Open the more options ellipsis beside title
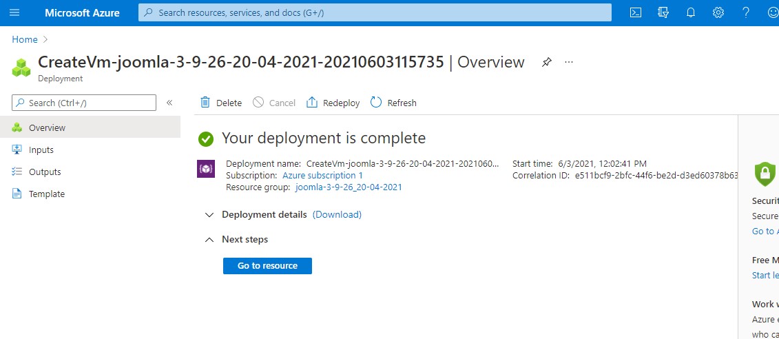Screen dimensions: 779x339 click(x=570, y=62)
